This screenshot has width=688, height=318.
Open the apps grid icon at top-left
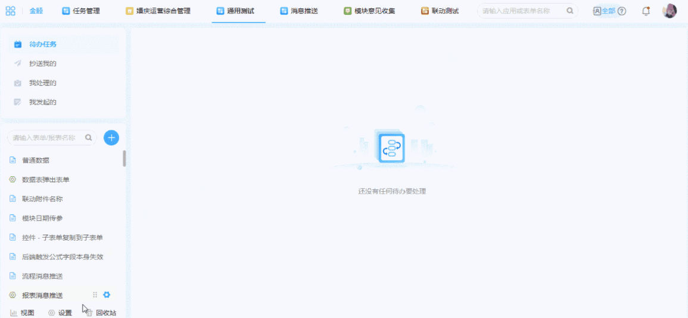11,11
